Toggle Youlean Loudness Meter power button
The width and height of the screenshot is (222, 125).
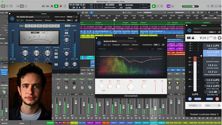189,30
